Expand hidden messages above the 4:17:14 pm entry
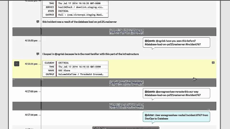The width and height of the screenshot is (230, 129). coord(126,106)
